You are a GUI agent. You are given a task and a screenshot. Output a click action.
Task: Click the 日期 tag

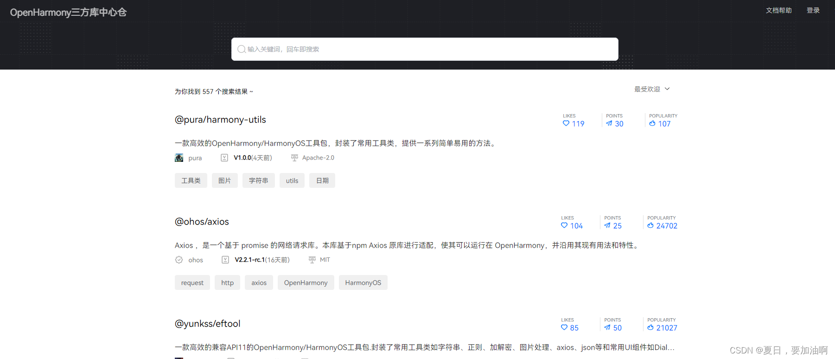(x=322, y=180)
